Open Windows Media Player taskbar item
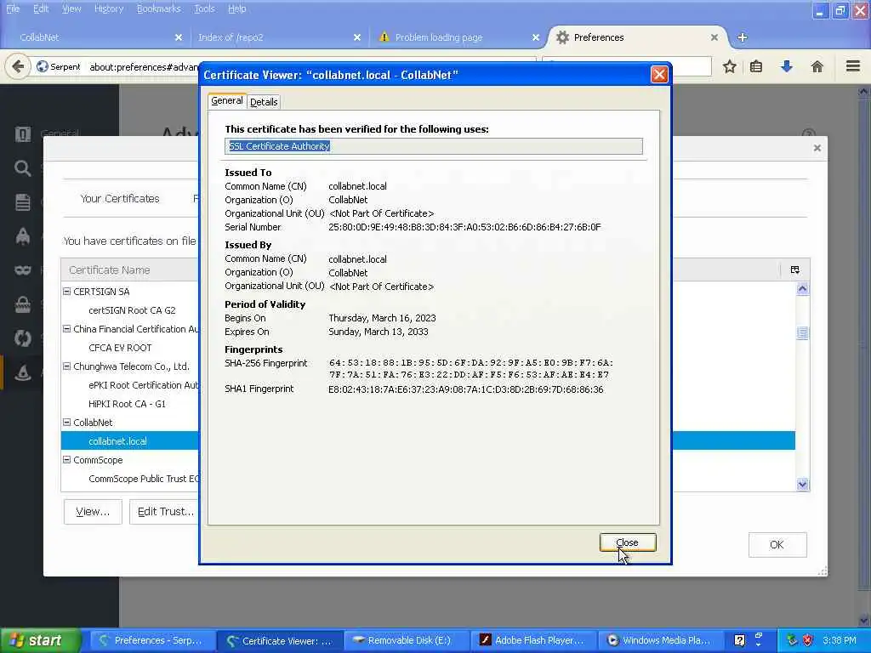Image resolution: width=871 pixels, height=653 pixels. pyautogui.click(x=662, y=640)
